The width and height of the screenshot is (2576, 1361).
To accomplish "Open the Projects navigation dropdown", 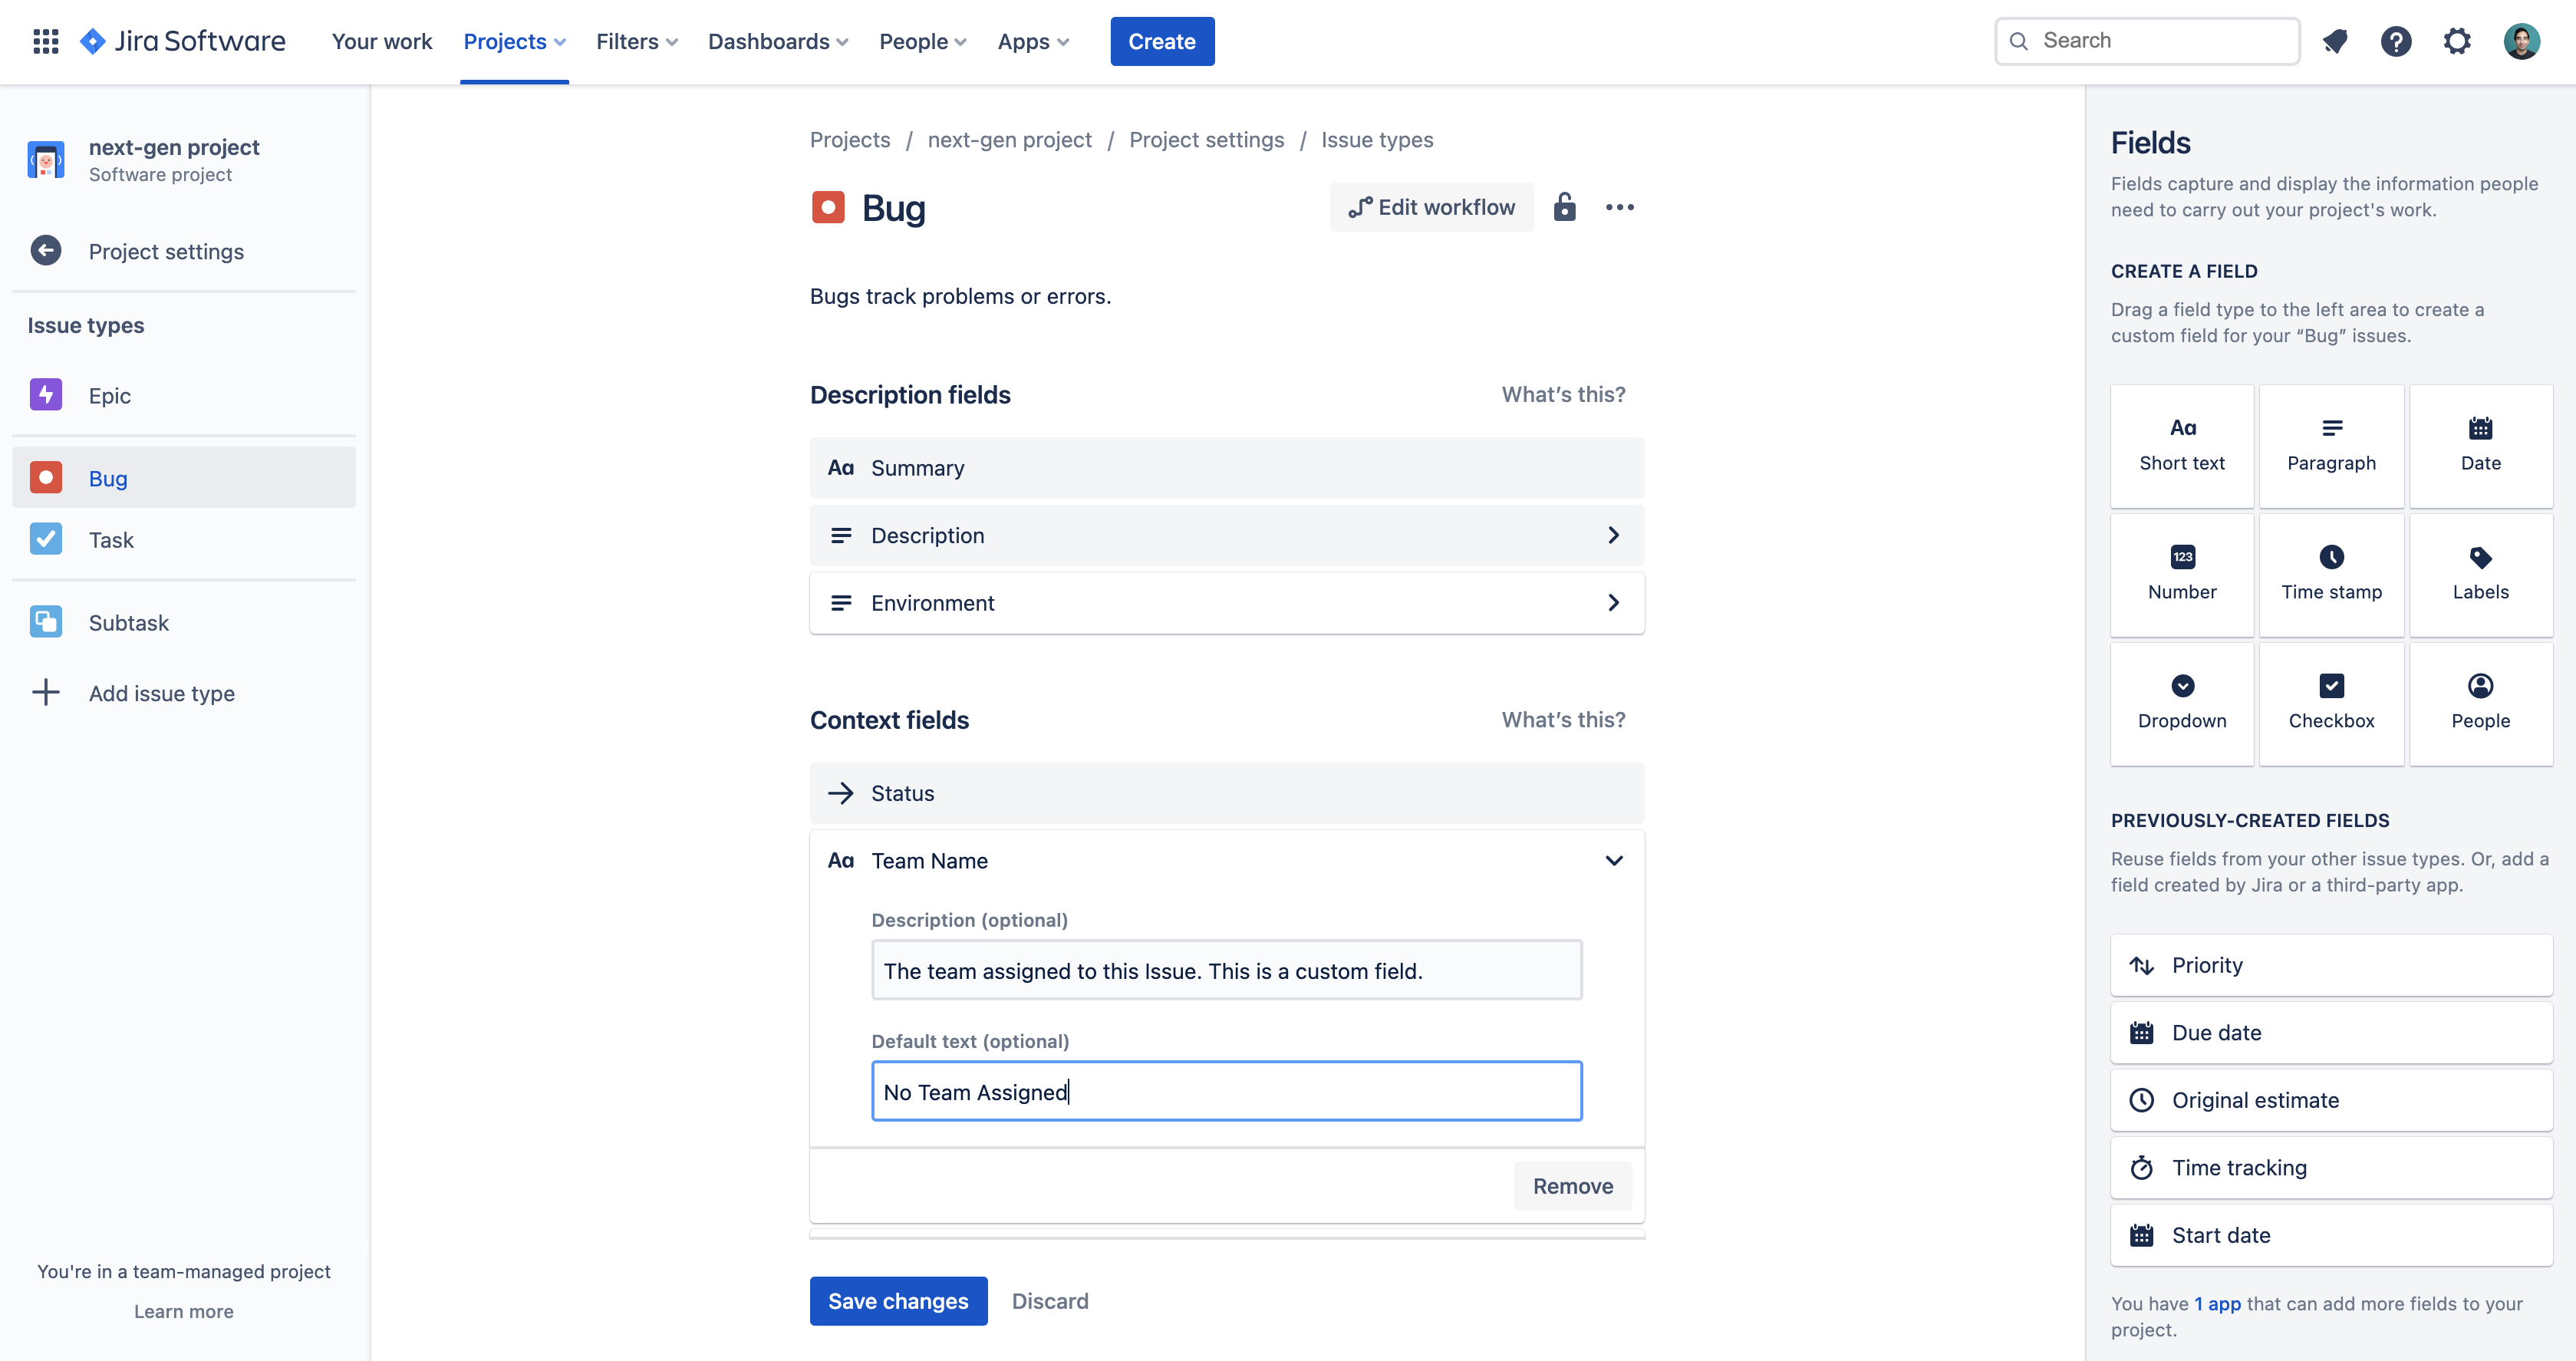I will coord(514,41).
